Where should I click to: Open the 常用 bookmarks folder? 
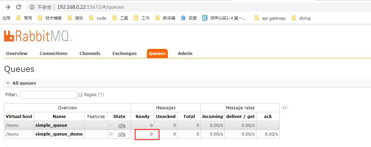[24, 18]
